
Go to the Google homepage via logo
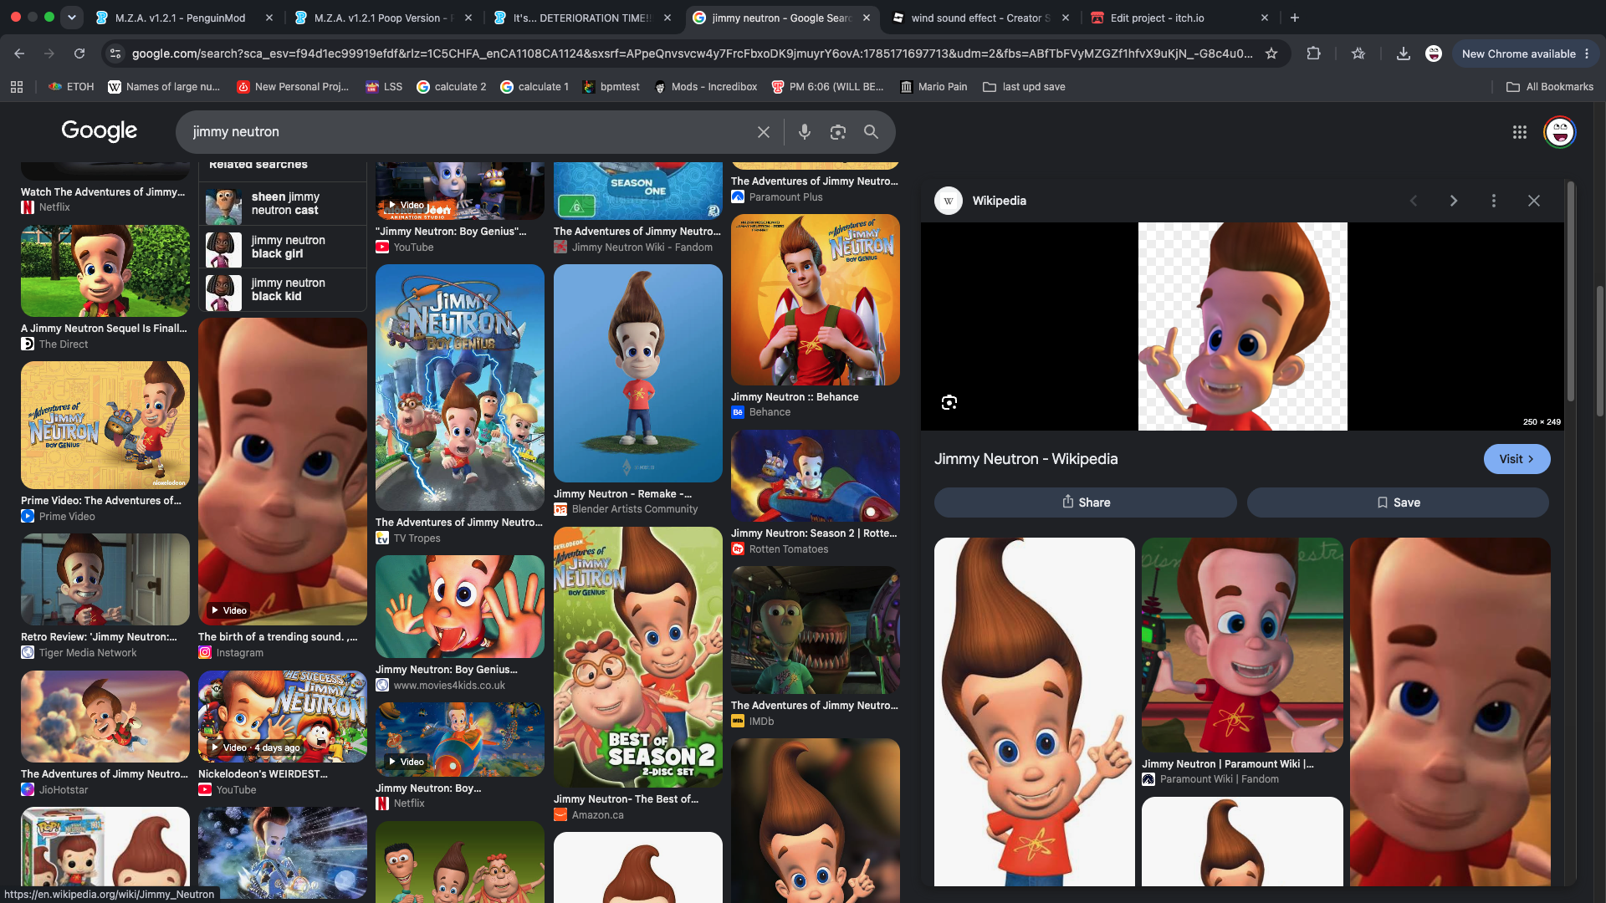99,131
